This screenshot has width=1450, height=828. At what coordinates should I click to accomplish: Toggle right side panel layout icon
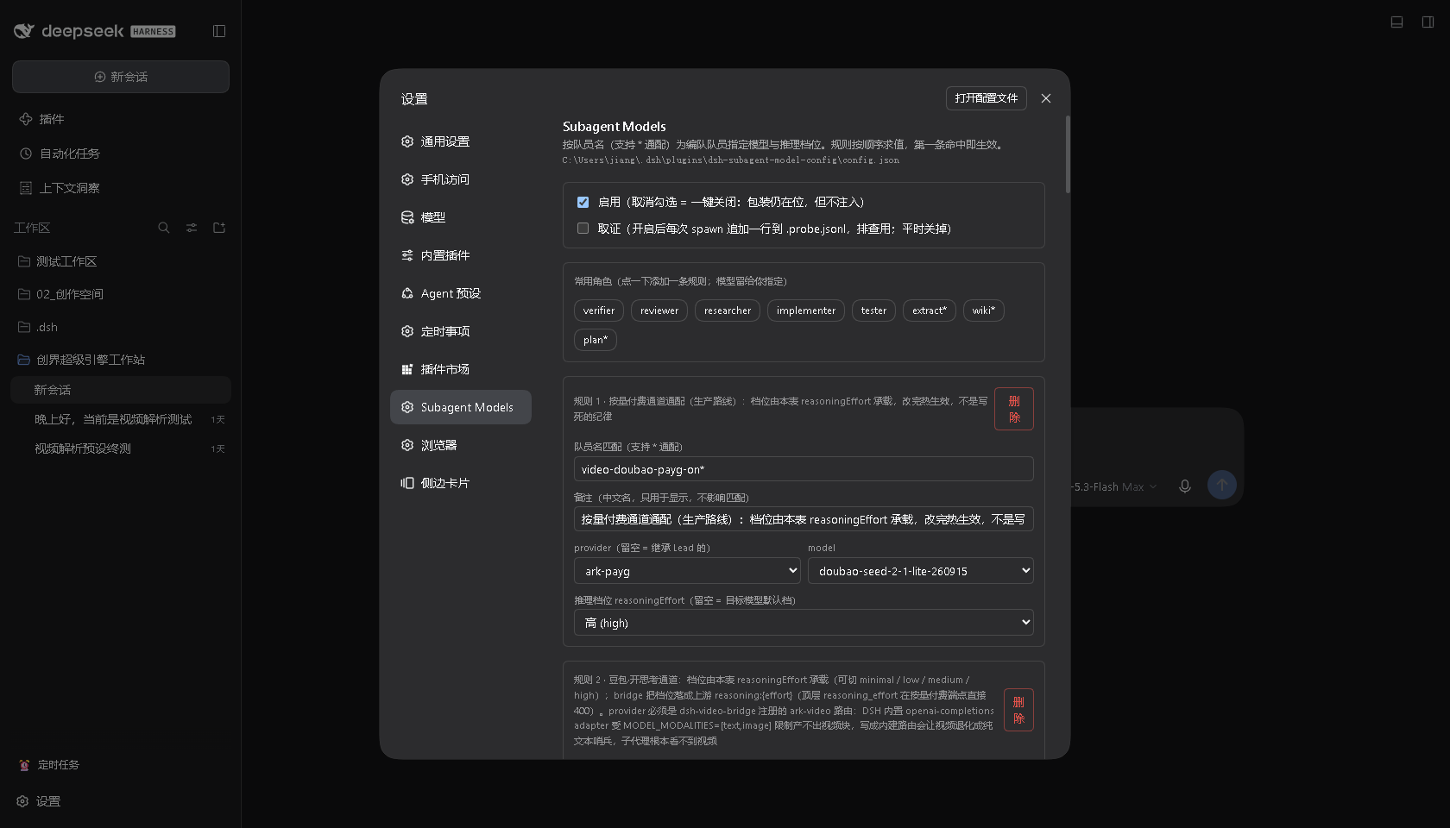click(x=1428, y=22)
